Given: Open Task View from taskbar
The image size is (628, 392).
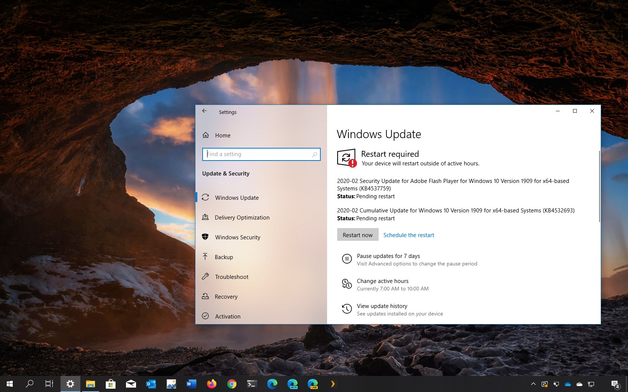Looking at the screenshot, I should click(49, 384).
